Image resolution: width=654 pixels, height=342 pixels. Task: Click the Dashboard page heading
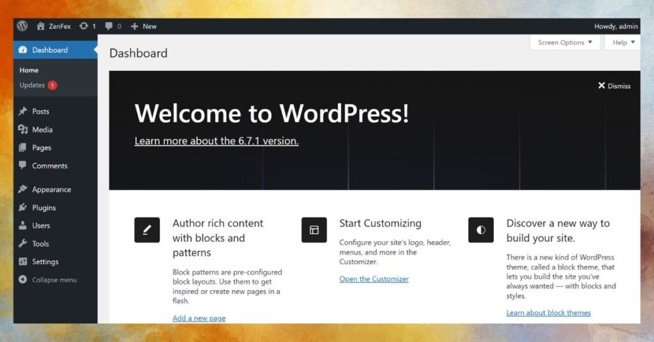pos(139,54)
